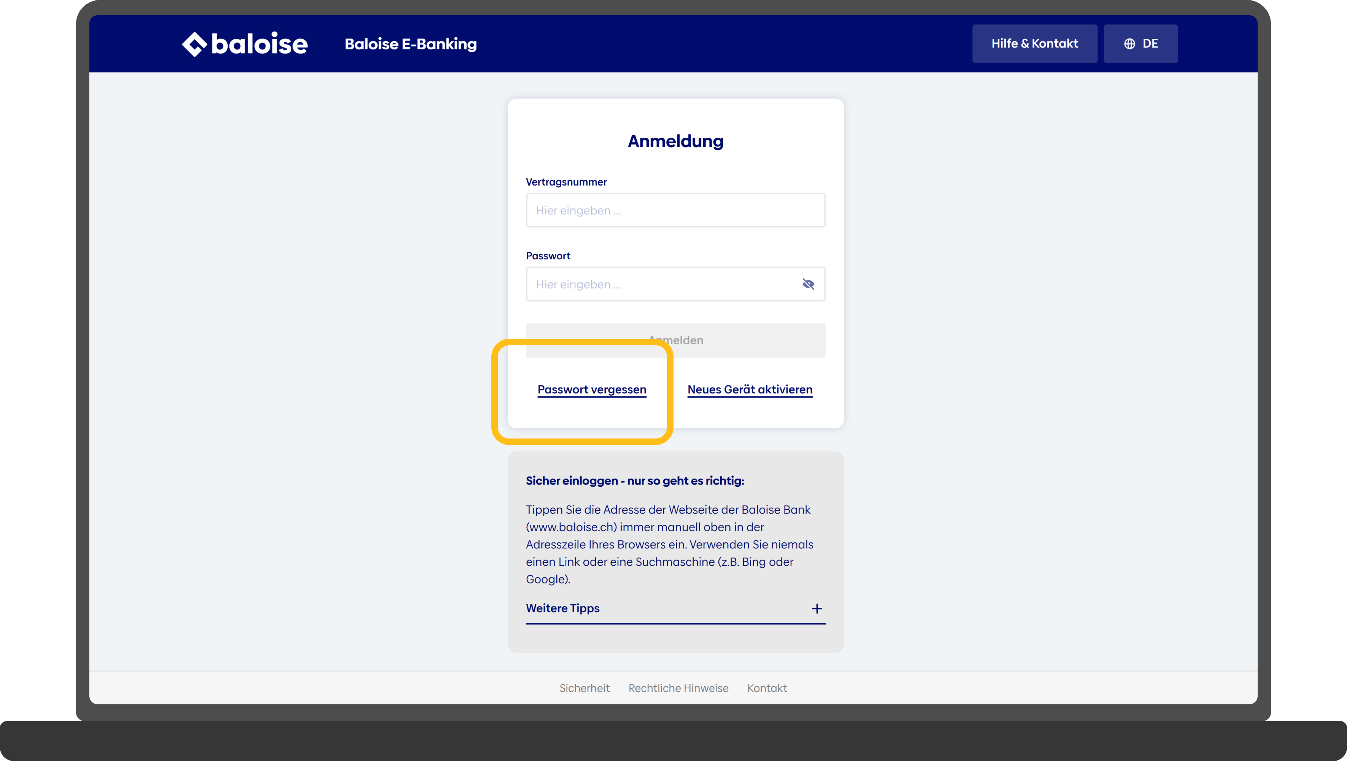Click the Baloise logo

(245, 44)
